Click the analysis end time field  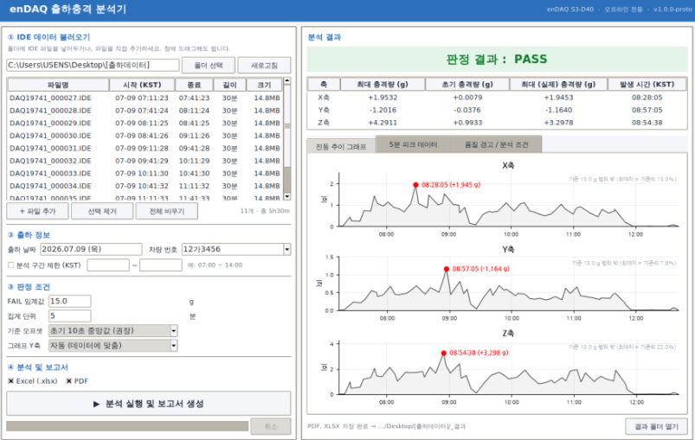161,265
